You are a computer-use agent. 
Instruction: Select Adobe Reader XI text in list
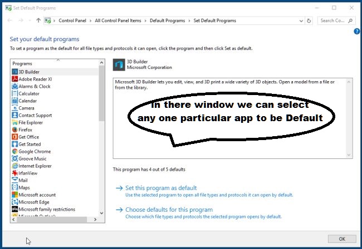35,79
